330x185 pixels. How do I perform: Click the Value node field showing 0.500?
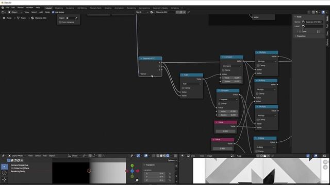click(x=225, y=131)
